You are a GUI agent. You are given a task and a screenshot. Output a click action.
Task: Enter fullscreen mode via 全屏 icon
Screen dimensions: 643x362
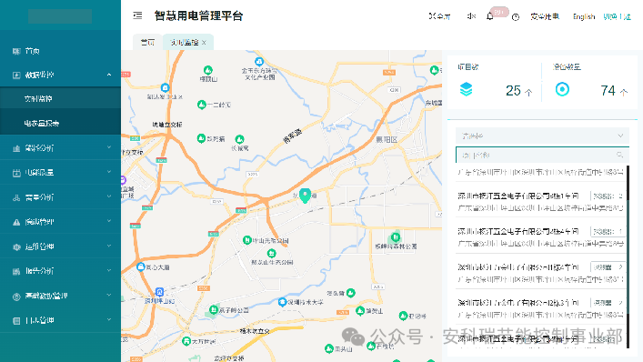click(x=432, y=16)
